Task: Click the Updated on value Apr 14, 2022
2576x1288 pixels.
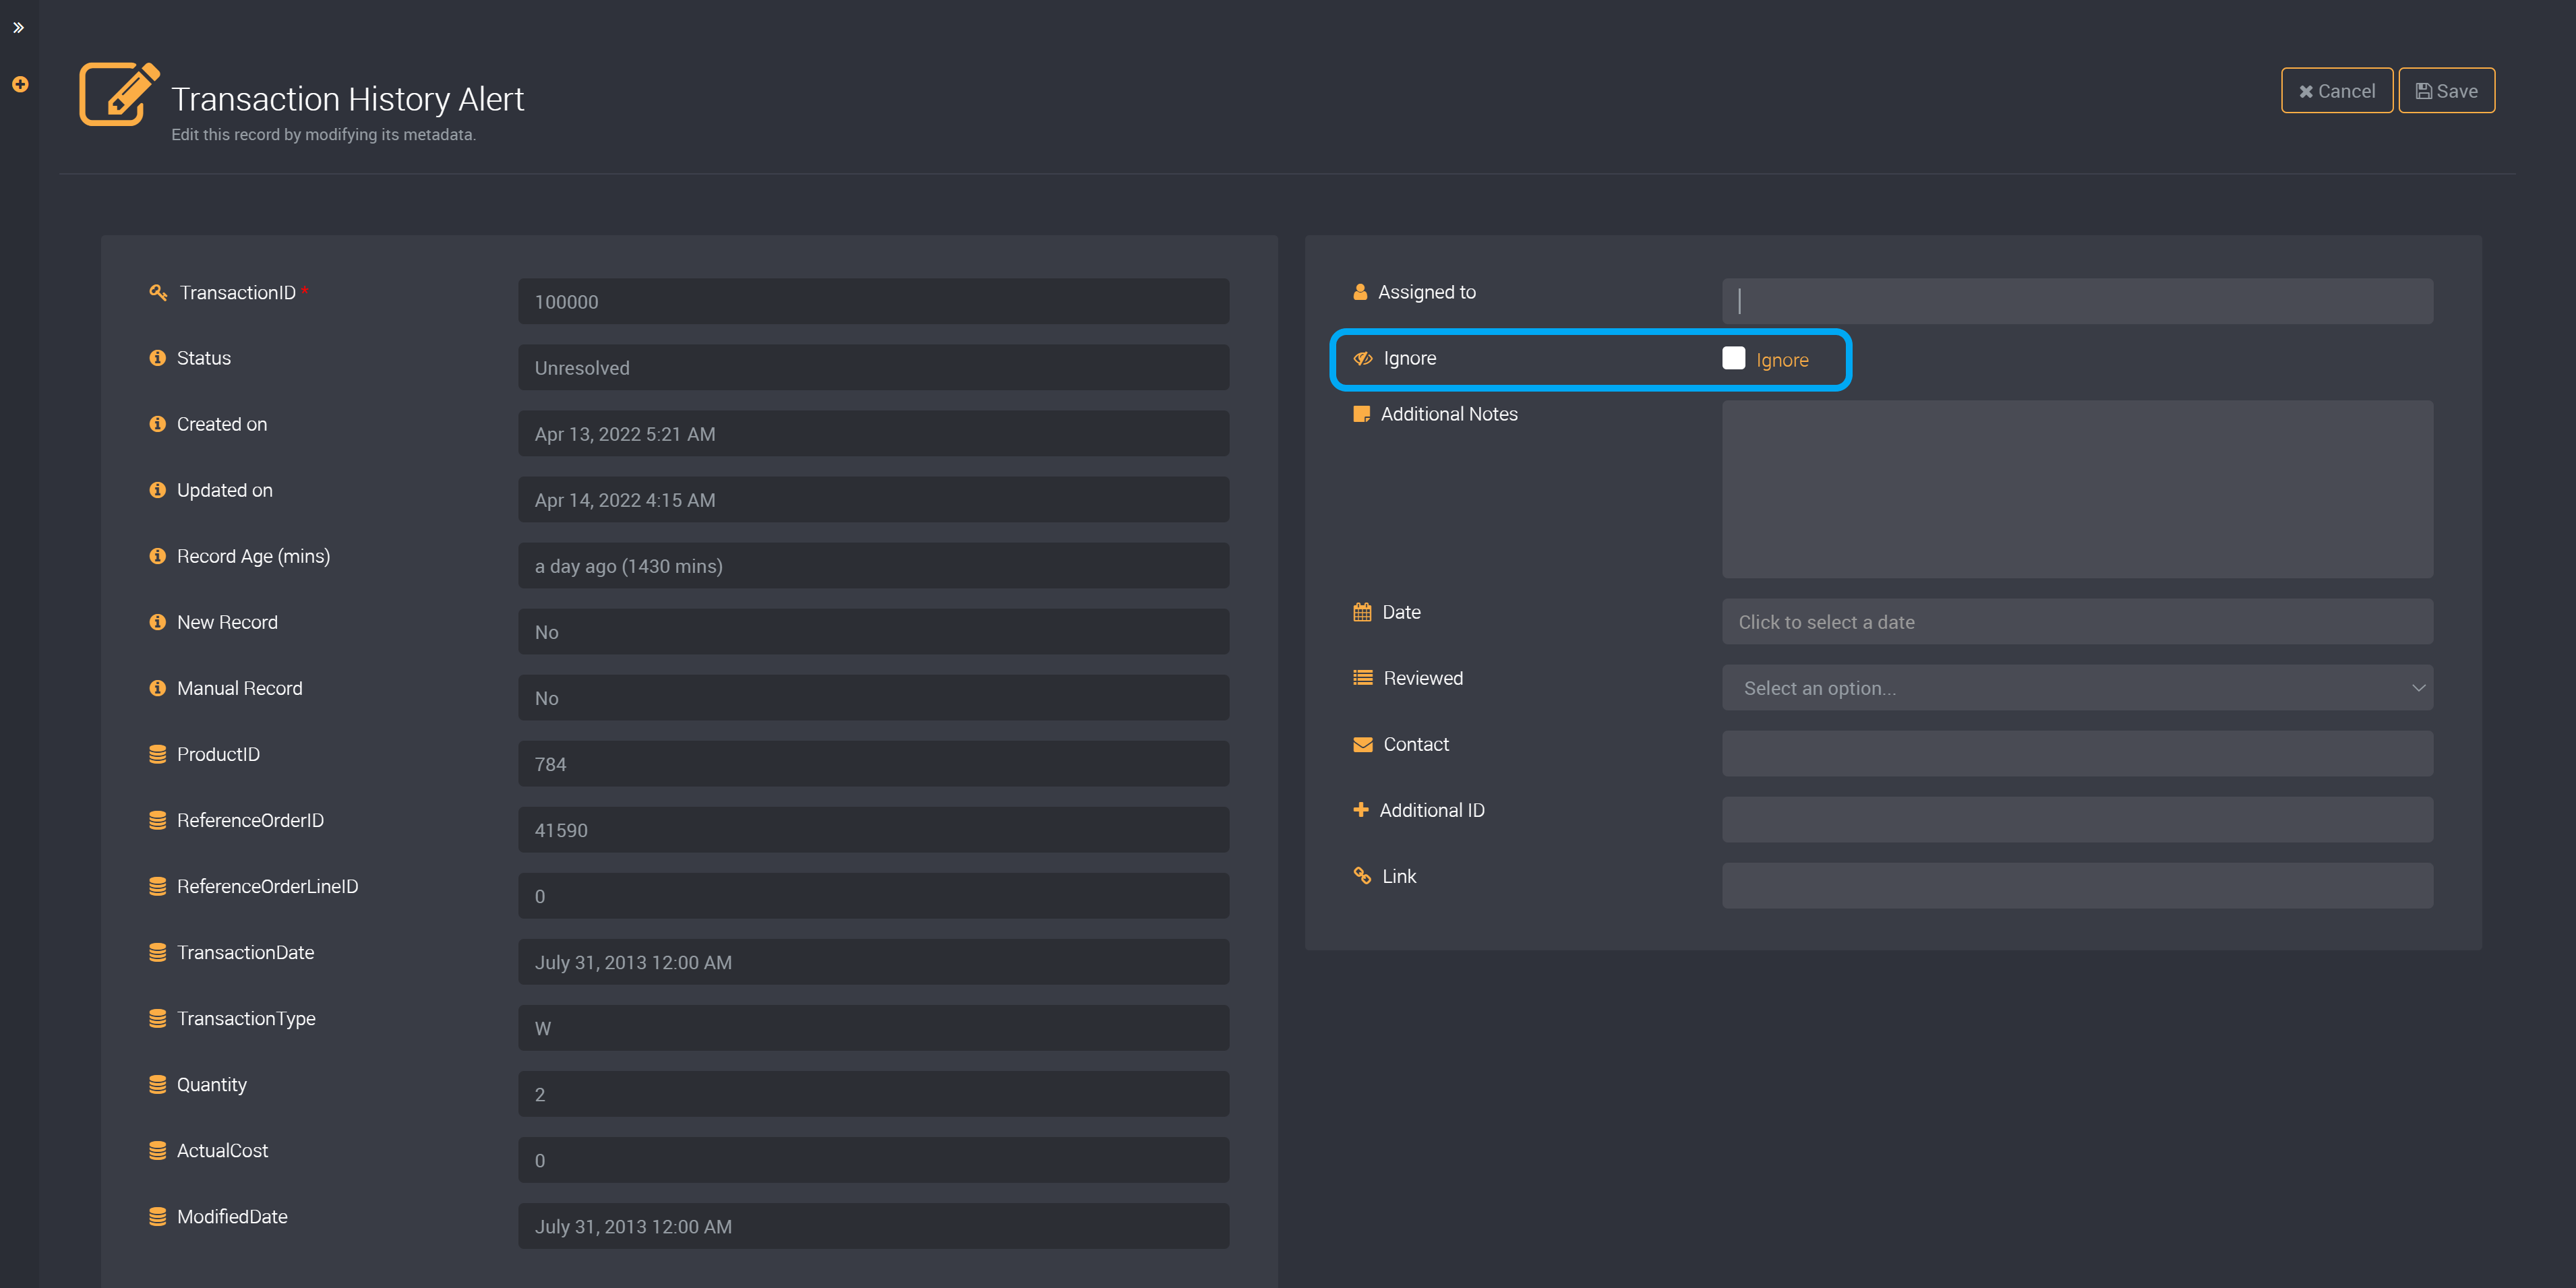Action: coord(873,499)
